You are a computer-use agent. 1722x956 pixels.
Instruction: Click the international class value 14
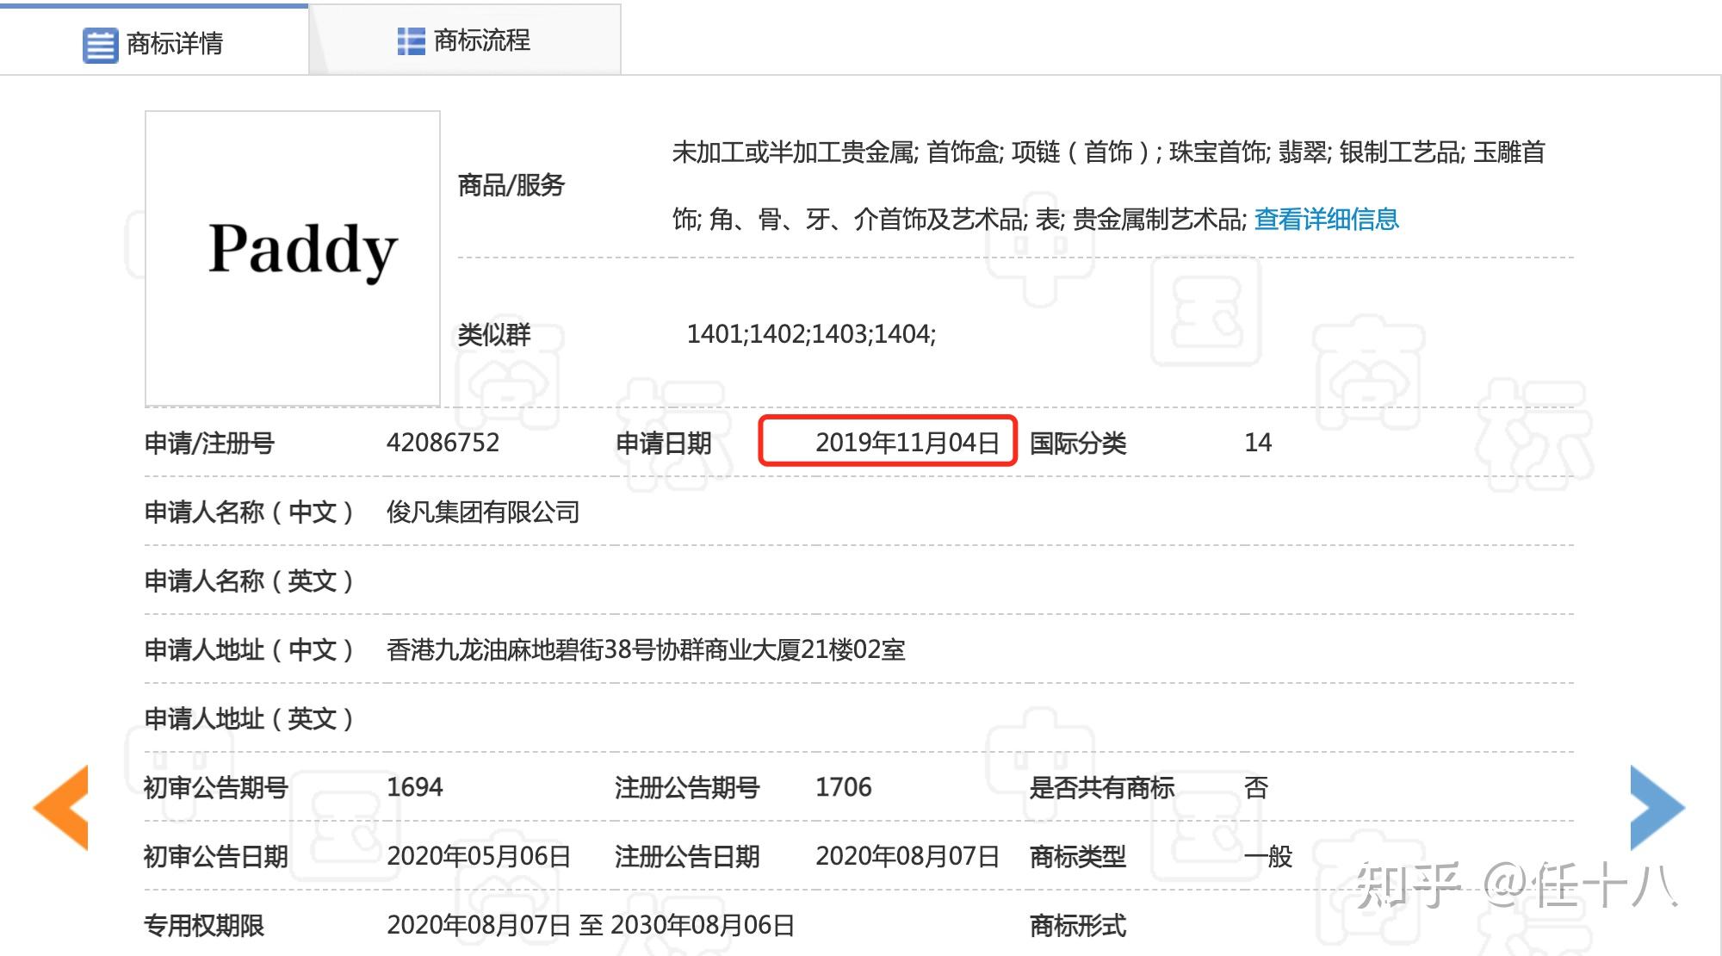(1257, 442)
